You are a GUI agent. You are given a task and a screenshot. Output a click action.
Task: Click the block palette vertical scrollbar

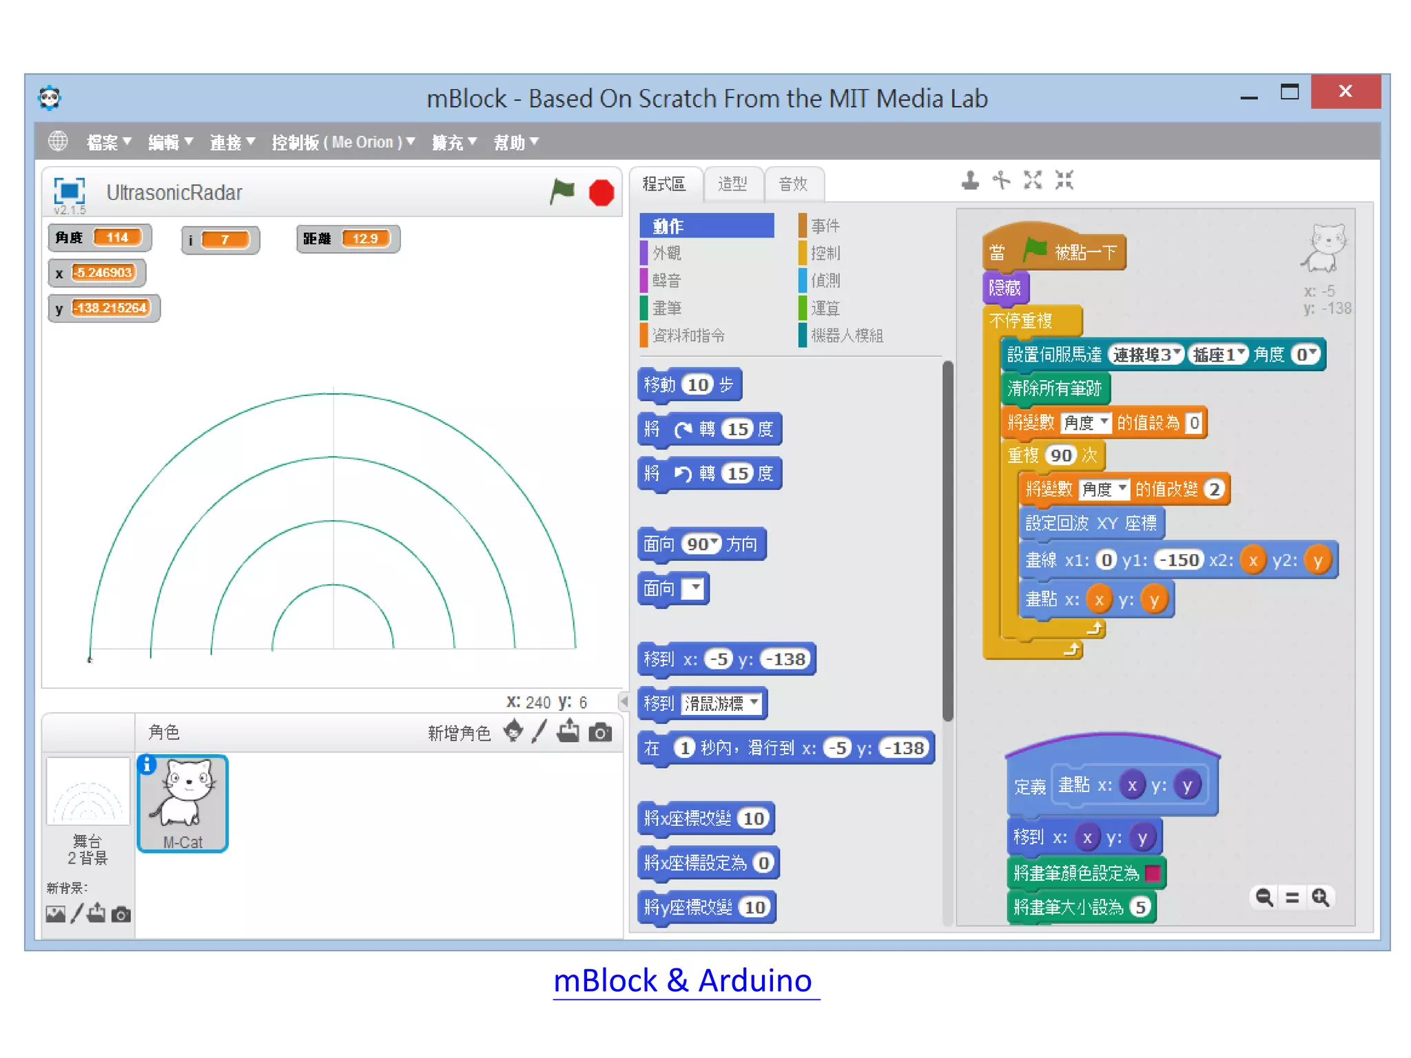coord(947,541)
